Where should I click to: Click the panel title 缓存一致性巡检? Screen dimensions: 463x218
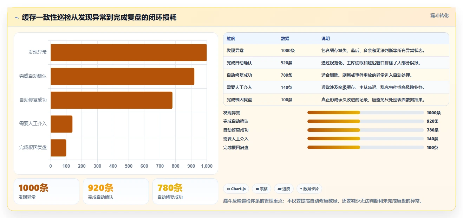(99, 18)
